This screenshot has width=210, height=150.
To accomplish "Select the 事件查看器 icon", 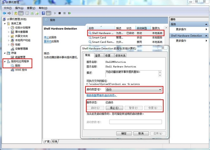I will point(13,32).
